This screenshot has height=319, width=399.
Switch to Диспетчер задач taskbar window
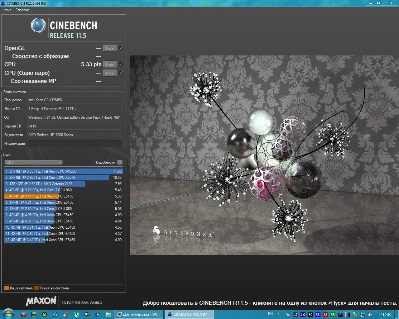click(138, 314)
